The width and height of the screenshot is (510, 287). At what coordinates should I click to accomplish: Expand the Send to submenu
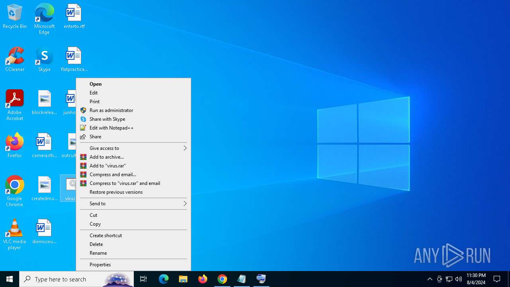pyautogui.click(x=133, y=204)
